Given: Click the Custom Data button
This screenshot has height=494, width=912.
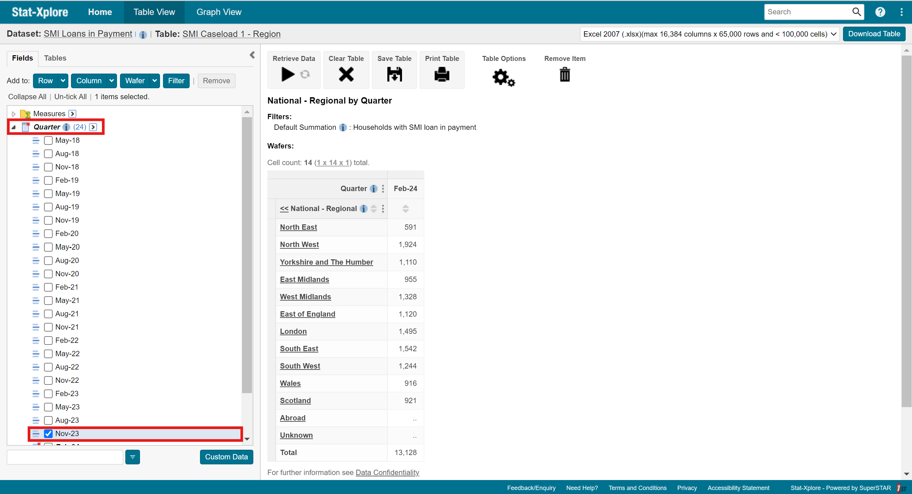Looking at the screenshot, I should [x=226, y=457].
